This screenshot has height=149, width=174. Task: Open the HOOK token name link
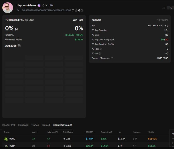(x=12, y=146)
